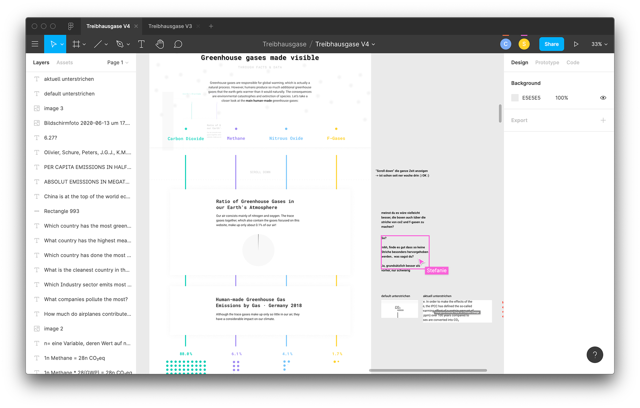Select the Move tool arrow

(x=53, y=44)
